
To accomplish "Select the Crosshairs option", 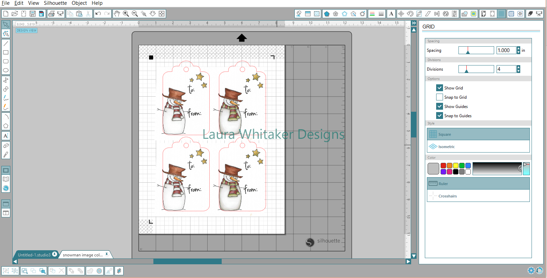I will click(478, 196).
